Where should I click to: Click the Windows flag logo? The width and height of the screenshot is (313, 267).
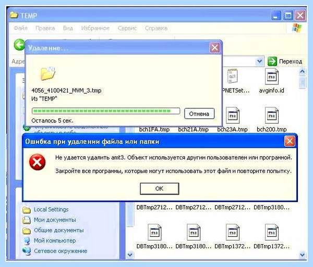point(297,28)
